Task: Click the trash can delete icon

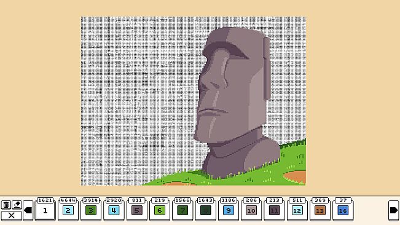Action: point(6,205)
